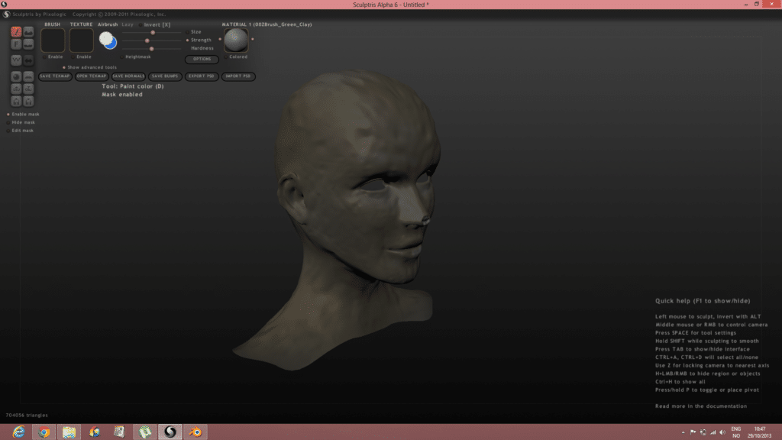Switch to Lazy brush mode
Image resolution: width=782 pixels, height=440 pixels.
128,24
